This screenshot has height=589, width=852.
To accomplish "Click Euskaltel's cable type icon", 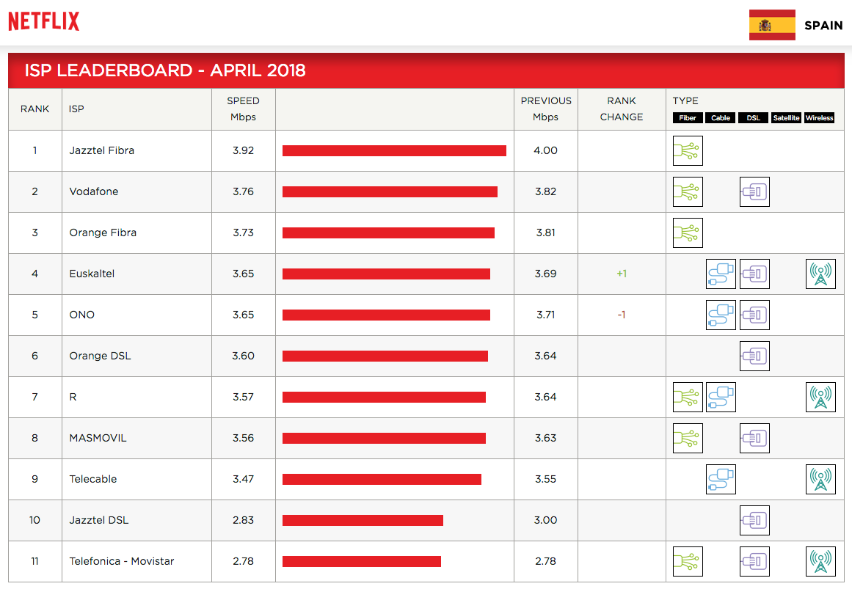I will coord(721,274).
